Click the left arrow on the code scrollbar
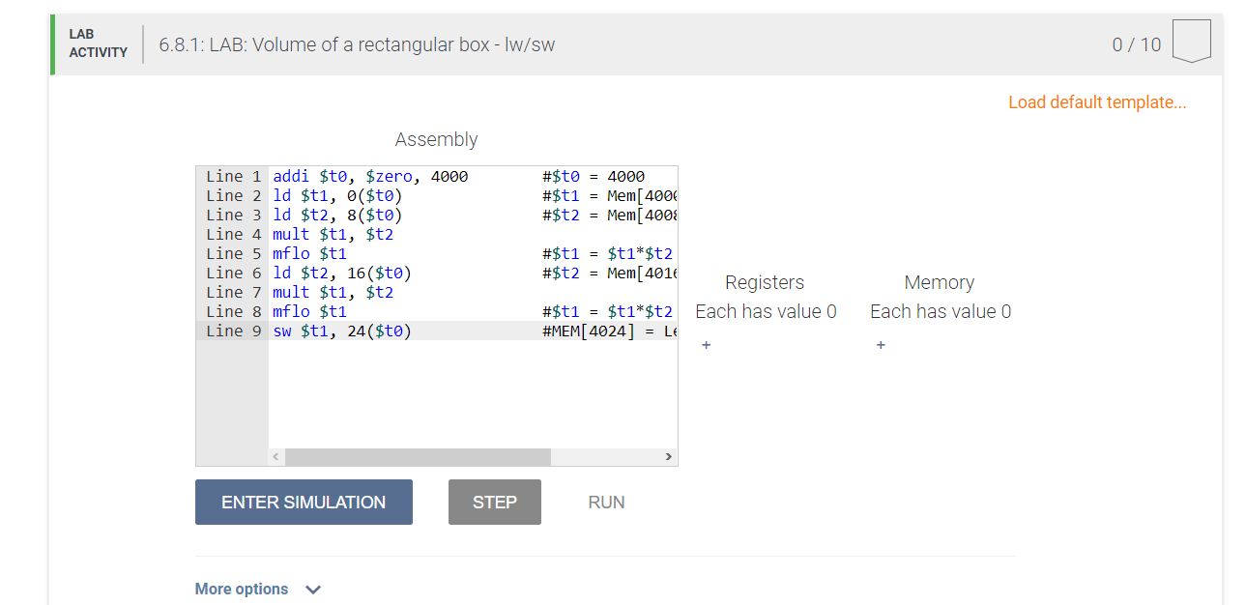The height and width of the screenshot is (605, 1246). tap(275, 455)
